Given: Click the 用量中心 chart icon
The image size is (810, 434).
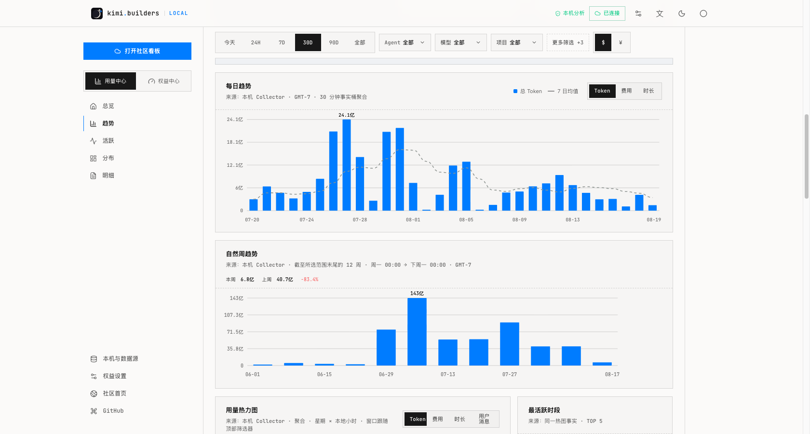Looking at the screenshot, I should point(98,81).
